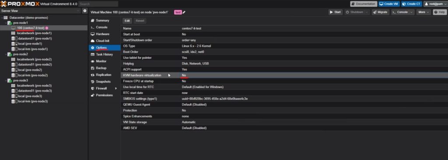Select datastore01 (pve-node3)
The height and width of the screenshot is (160, 448).
point(35,91)
